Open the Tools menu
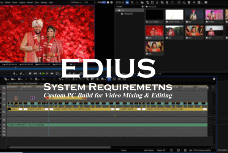 (37, 3)
